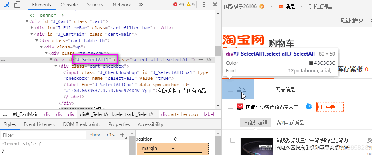The image size is (372, 155).
Task: Click the Elements tree scrollbar thumb
Action: (x=217, y=51)
